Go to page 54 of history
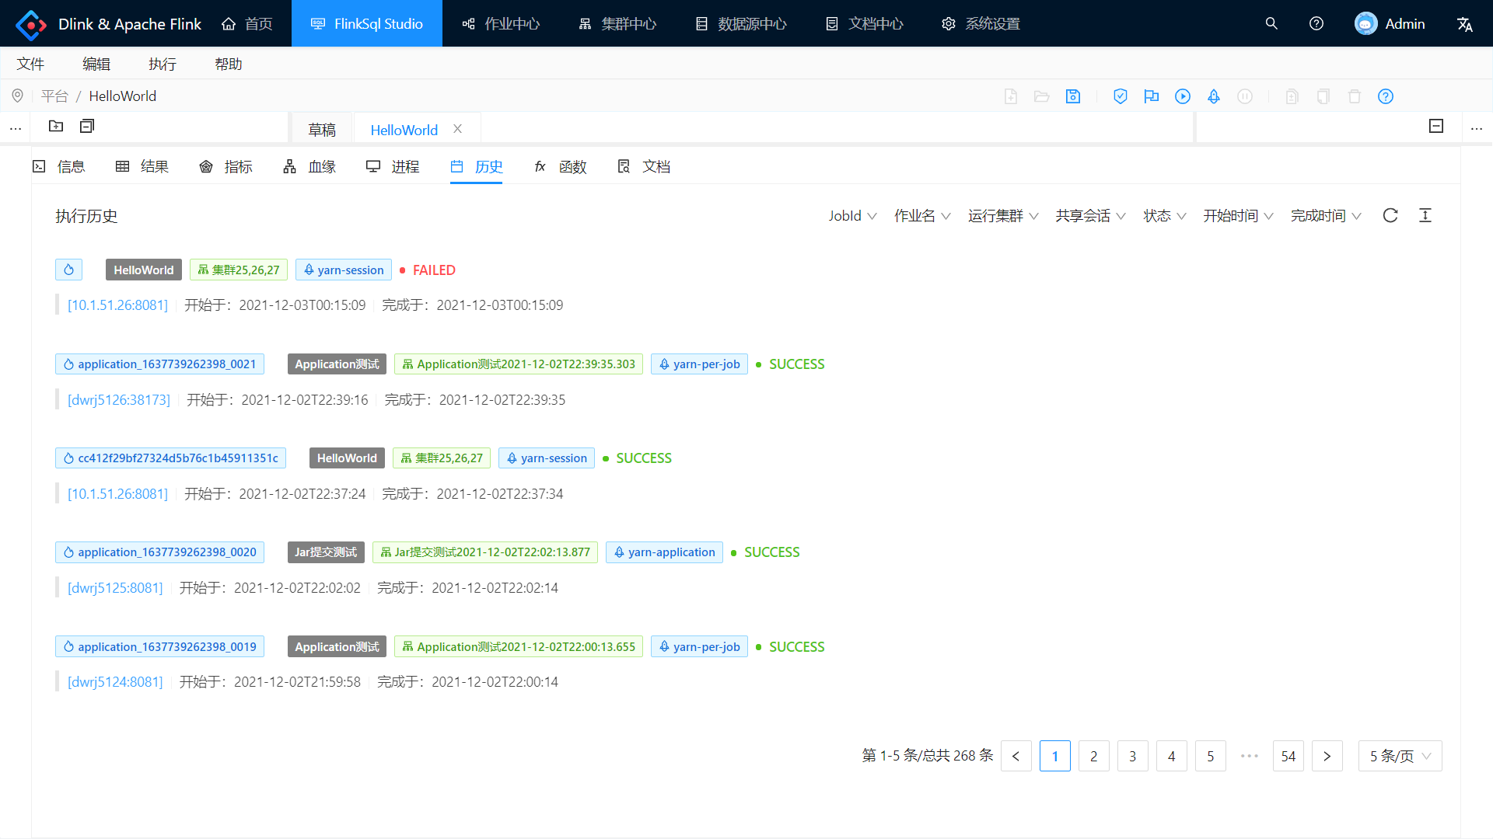1493x839 pixels. [x=1288, y=756]
